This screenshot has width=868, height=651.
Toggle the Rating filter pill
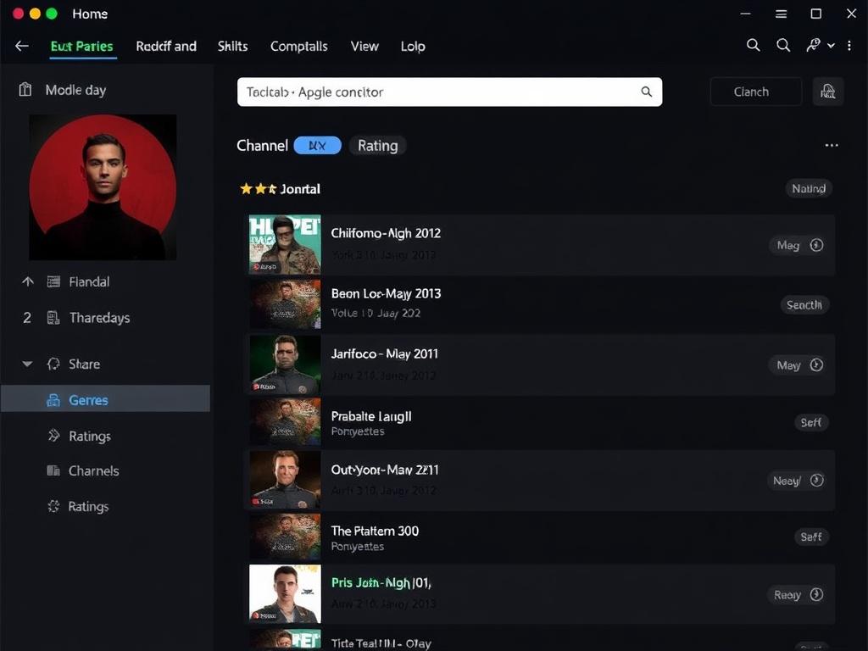coord(377,146)
